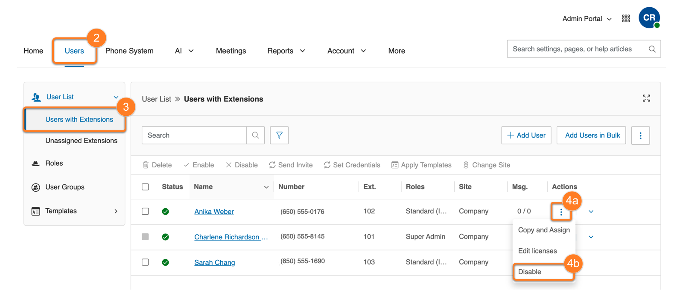
Task: Expand the Templates sidebar section
Action: click(x=116, y=211)
